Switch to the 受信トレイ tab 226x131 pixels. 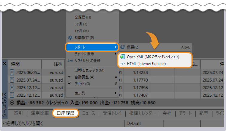click(x=112, y=113)
